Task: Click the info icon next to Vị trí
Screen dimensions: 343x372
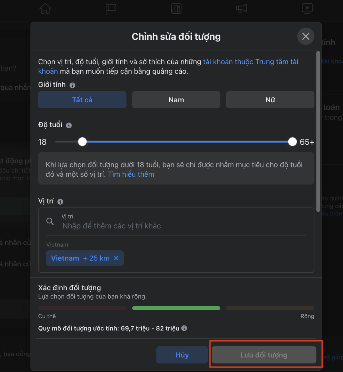Action: (60, 202)
